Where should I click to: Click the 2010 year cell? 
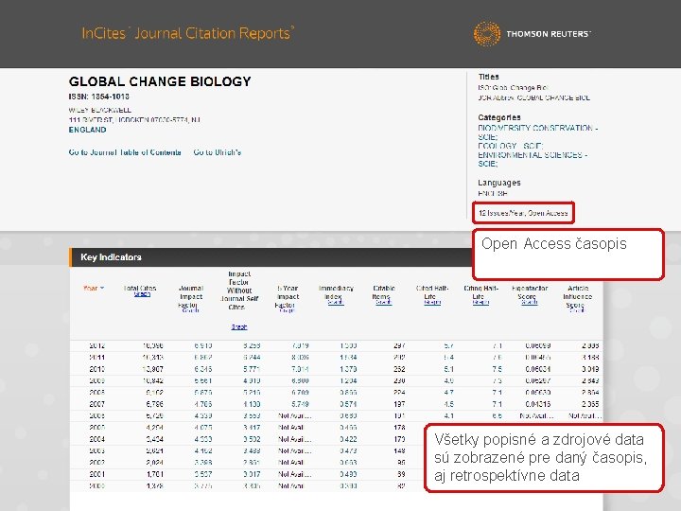(96, 369)
